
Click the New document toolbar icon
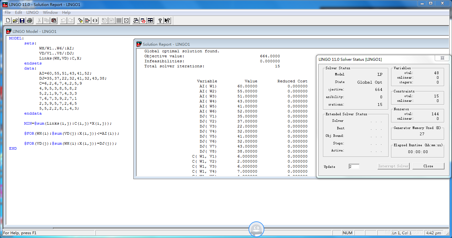tap(8, 20)
